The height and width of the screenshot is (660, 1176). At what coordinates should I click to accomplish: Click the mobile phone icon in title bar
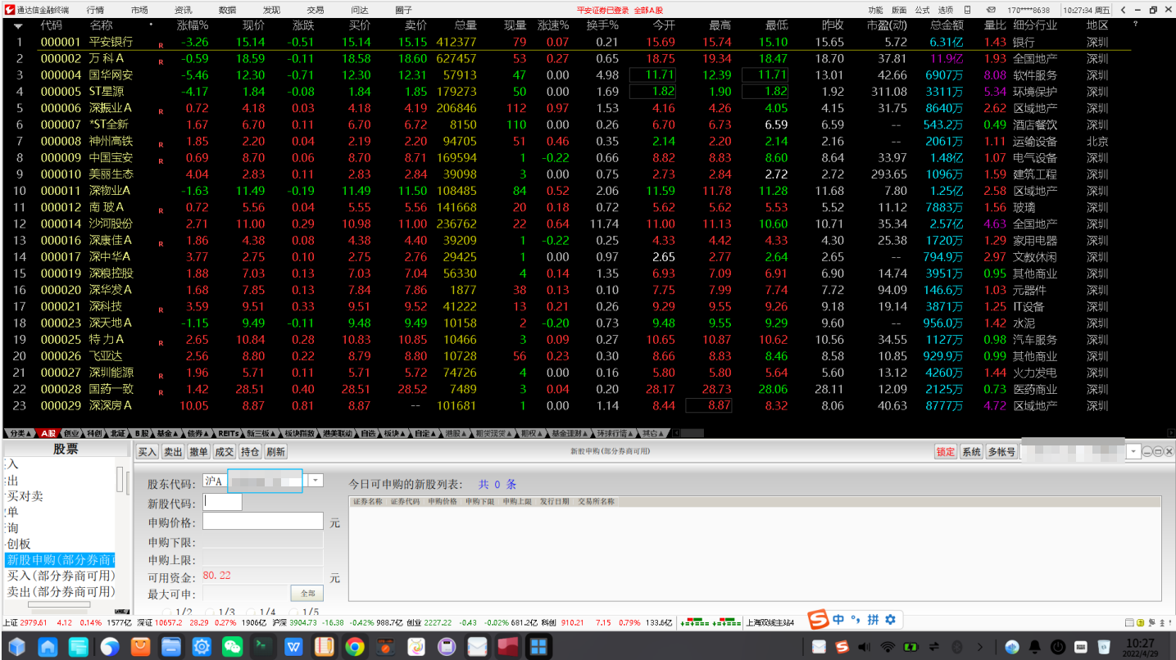click(967, 10)
